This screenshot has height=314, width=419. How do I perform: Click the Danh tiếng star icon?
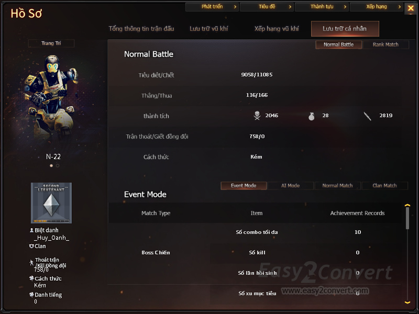(x=31, y=295)
